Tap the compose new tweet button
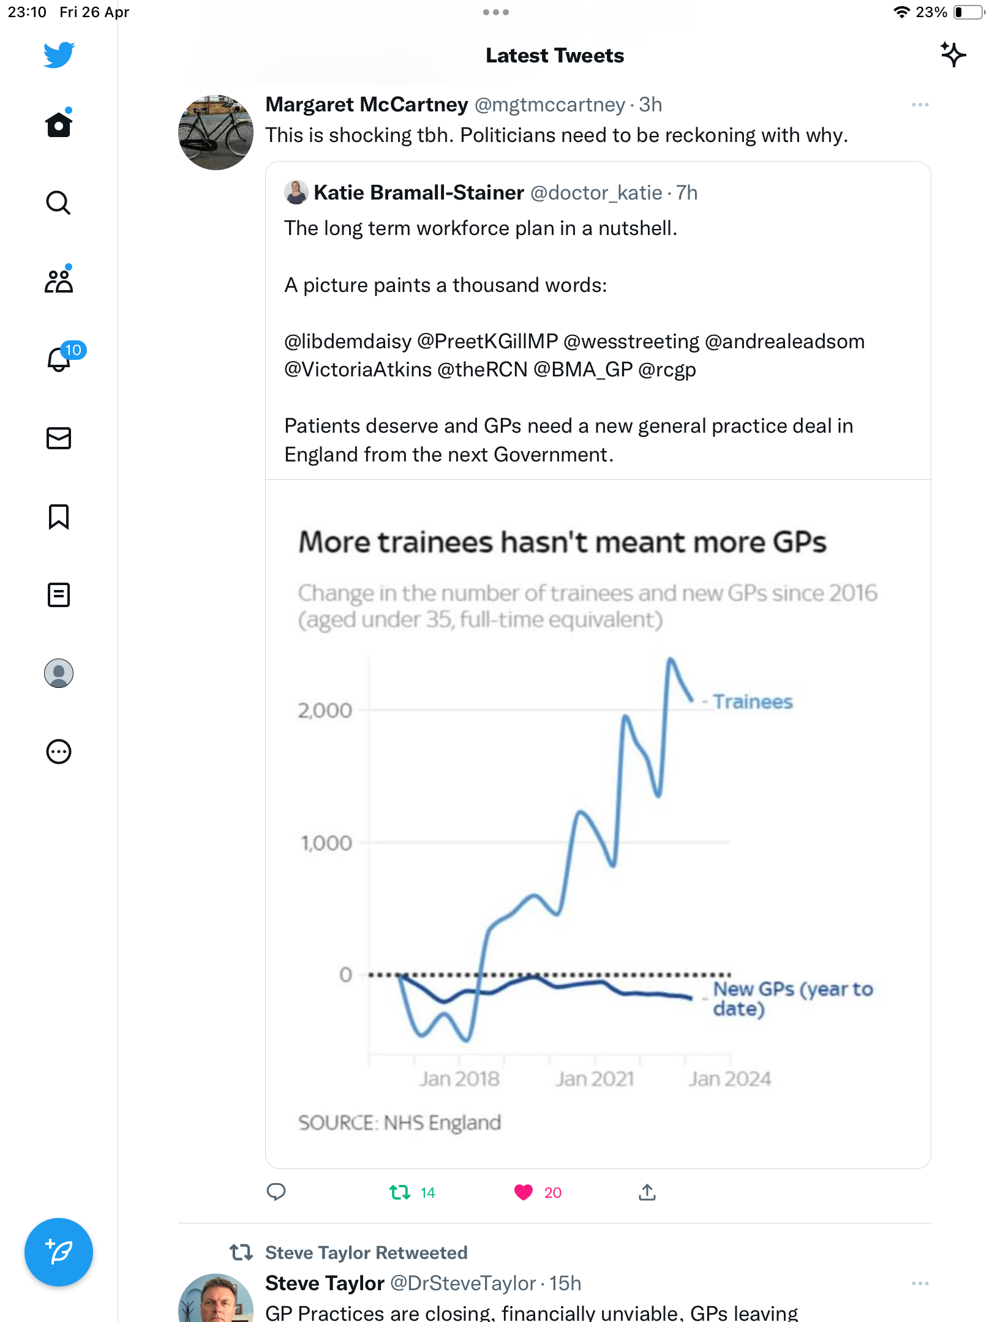 click(x=59, y=1252)
